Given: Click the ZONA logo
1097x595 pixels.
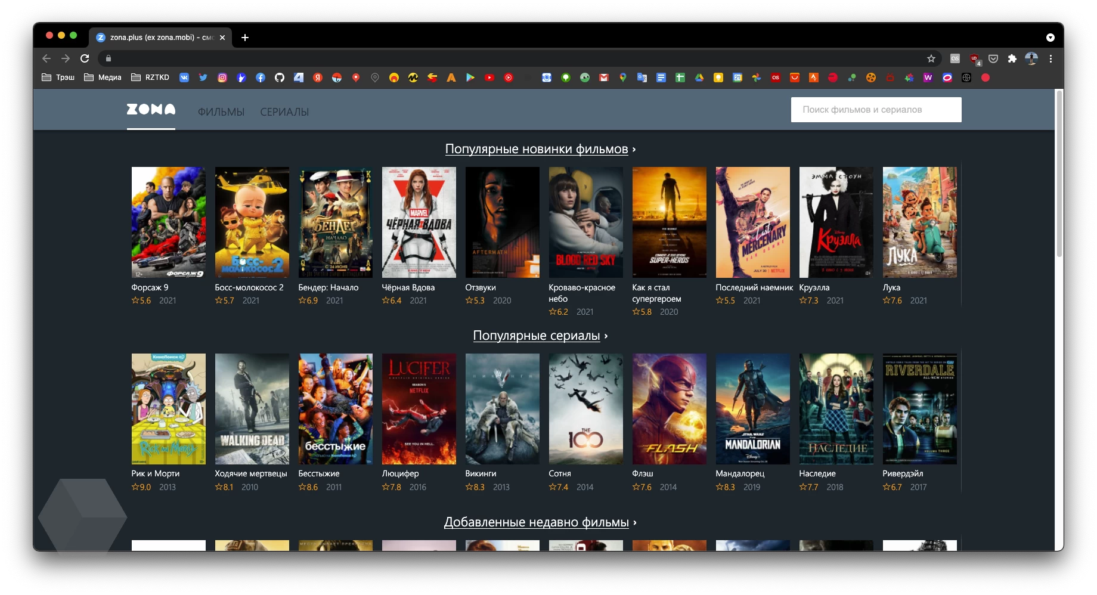Looking at the screenshot, I should (151, 109).
